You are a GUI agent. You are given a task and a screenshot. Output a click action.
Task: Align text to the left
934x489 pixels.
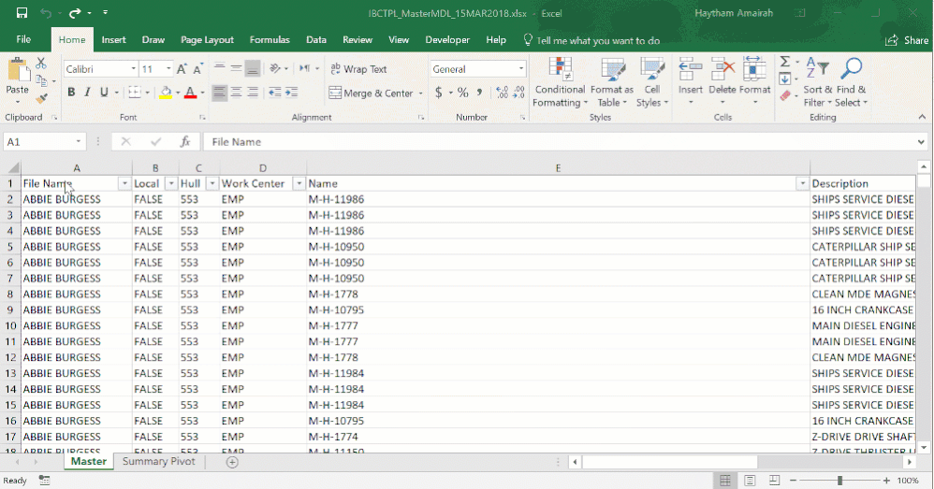(219, 93)
